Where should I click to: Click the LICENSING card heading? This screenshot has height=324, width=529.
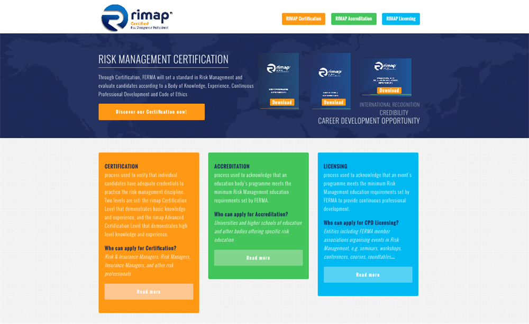(335, 166)
